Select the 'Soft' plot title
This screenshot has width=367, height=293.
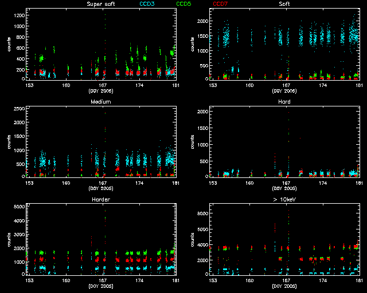click(x=284, y=4)
